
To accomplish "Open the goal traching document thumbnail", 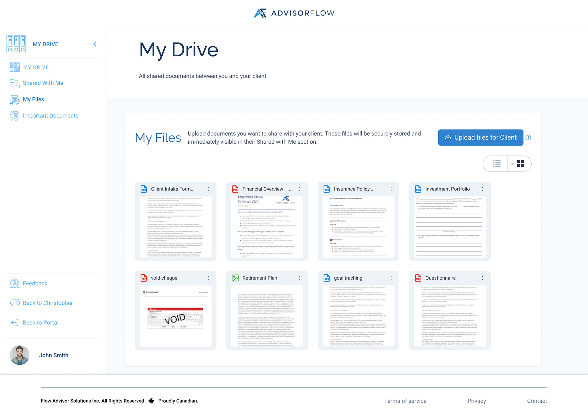I will tap(359, 317).
